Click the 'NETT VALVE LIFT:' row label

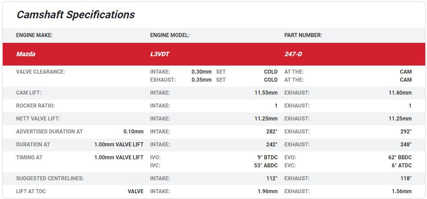38,119
